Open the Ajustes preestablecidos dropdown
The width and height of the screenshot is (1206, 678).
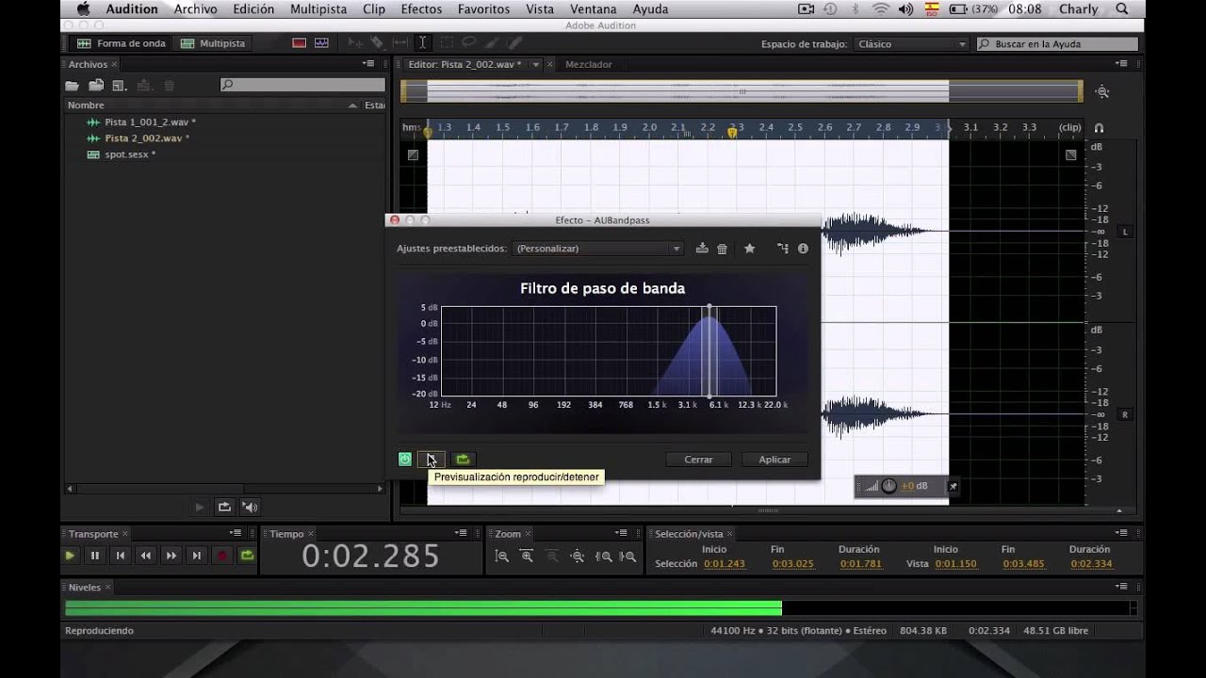(x=598, y=249)
